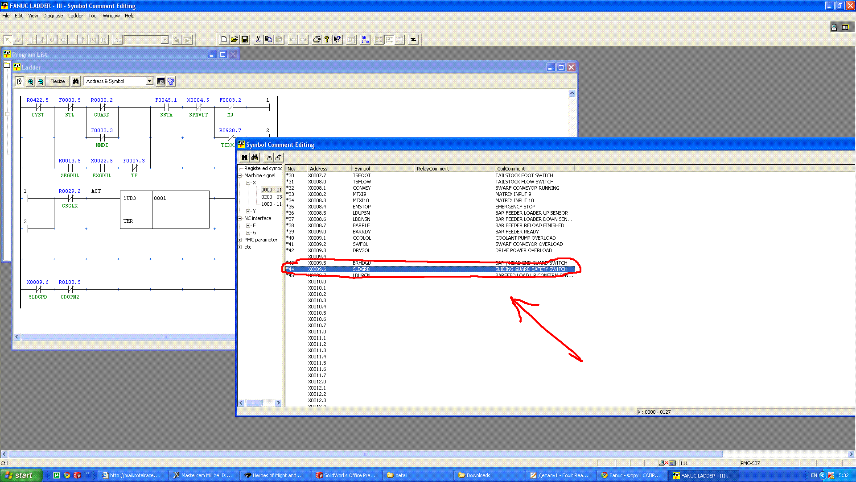This screenshot has width=856, height=482.
Task: Open the File menu
Action: (6, 16)
